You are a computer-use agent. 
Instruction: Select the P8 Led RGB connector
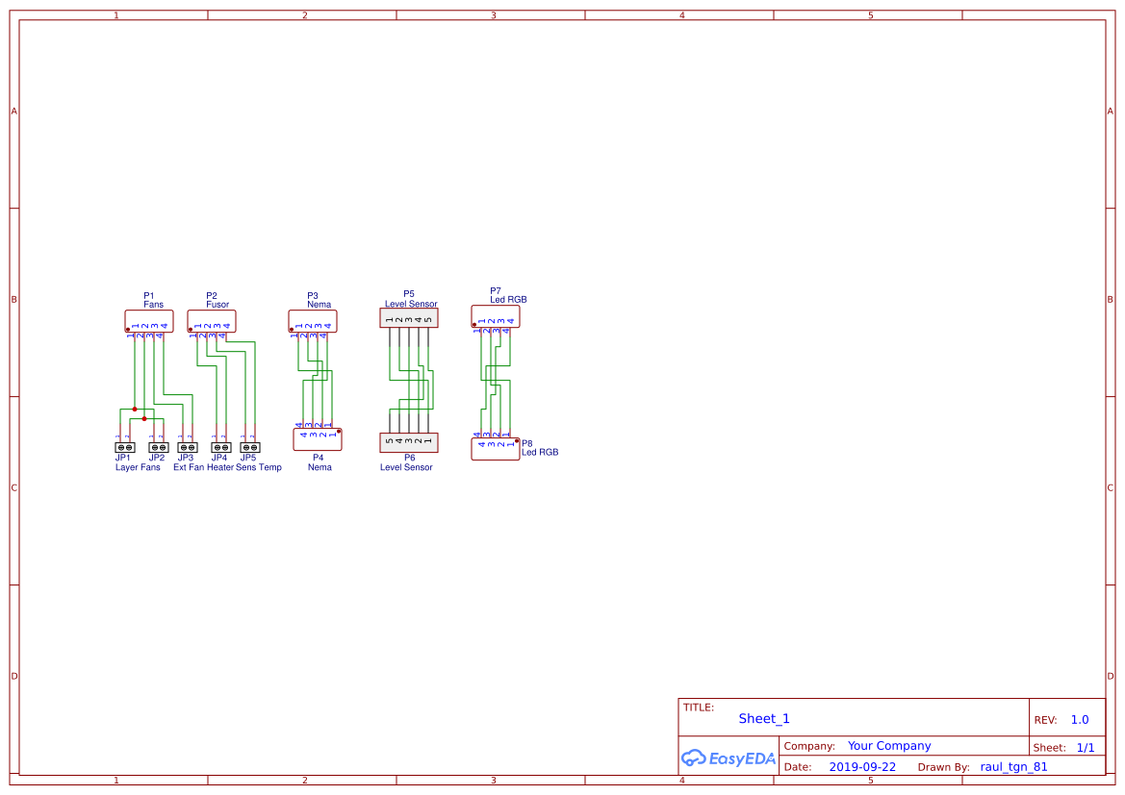(x=496, y=449)
